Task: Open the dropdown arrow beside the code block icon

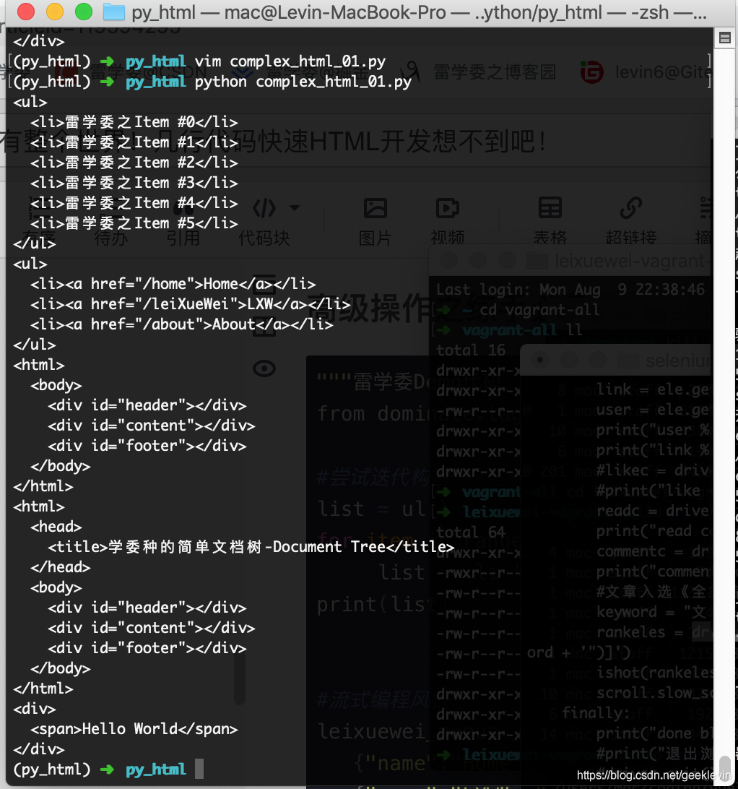Action: tap(295, 208)
